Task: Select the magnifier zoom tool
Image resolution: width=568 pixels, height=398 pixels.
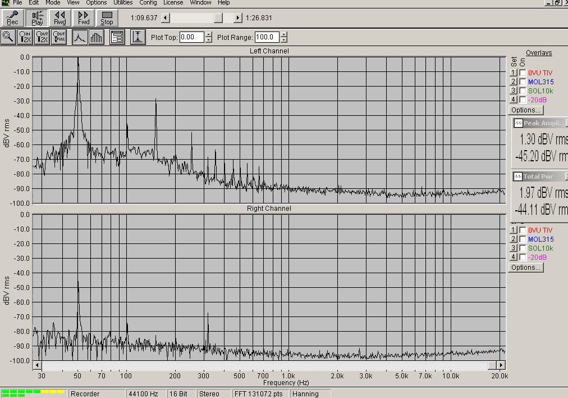Action: [8, 38]
